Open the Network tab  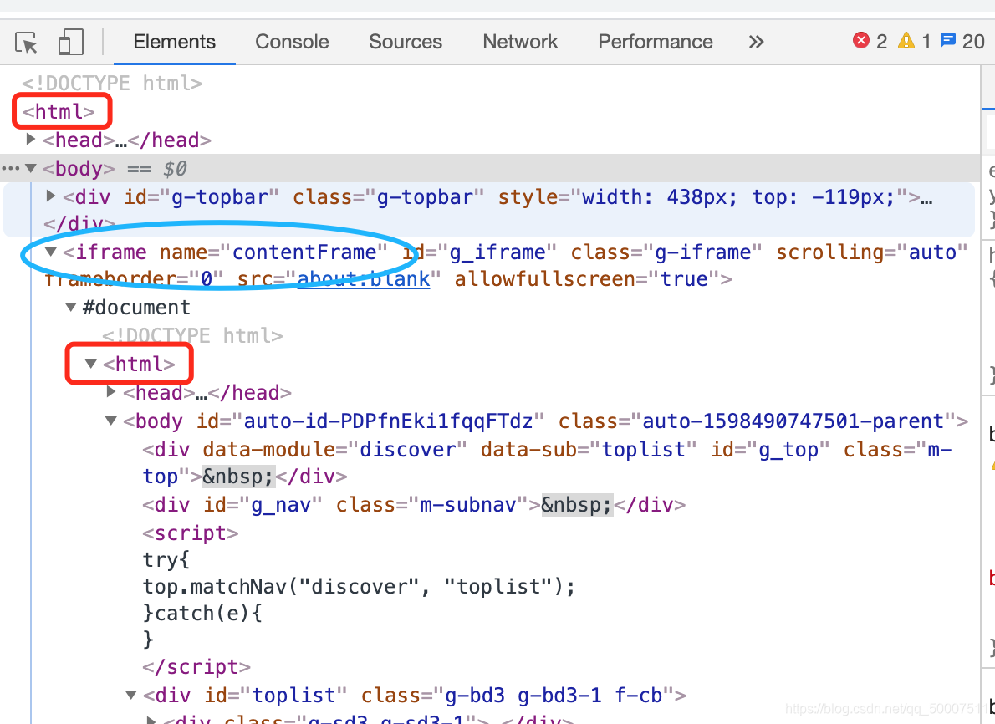[520, 42]
